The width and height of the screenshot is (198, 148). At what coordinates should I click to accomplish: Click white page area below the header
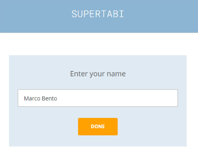(x=98, y=44)
